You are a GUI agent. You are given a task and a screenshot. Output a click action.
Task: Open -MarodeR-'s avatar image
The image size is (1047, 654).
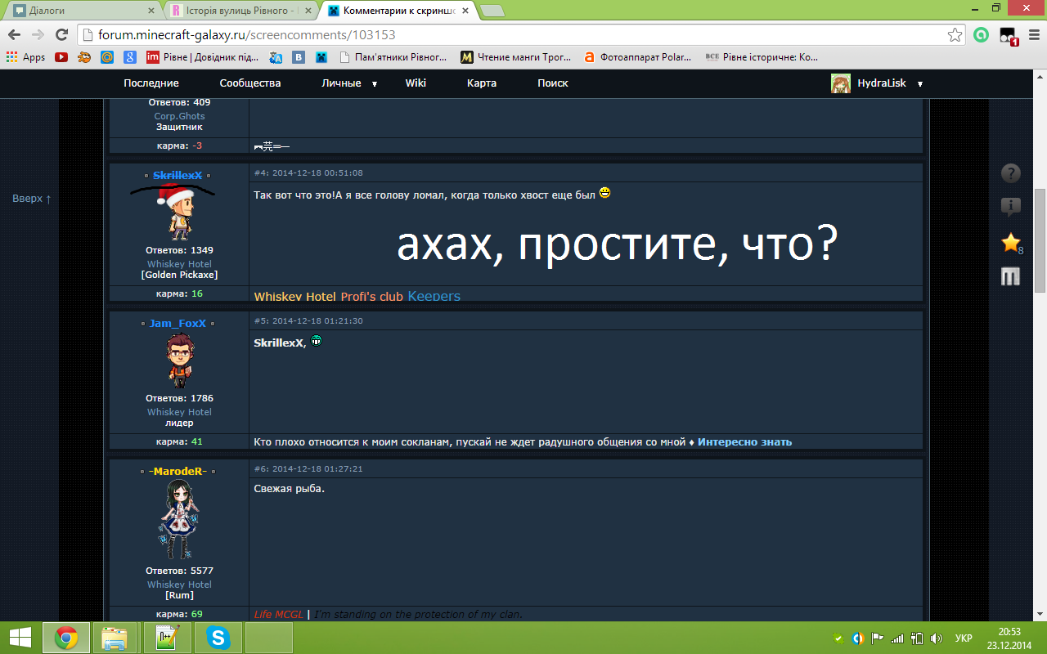click(x=179, y=520)
